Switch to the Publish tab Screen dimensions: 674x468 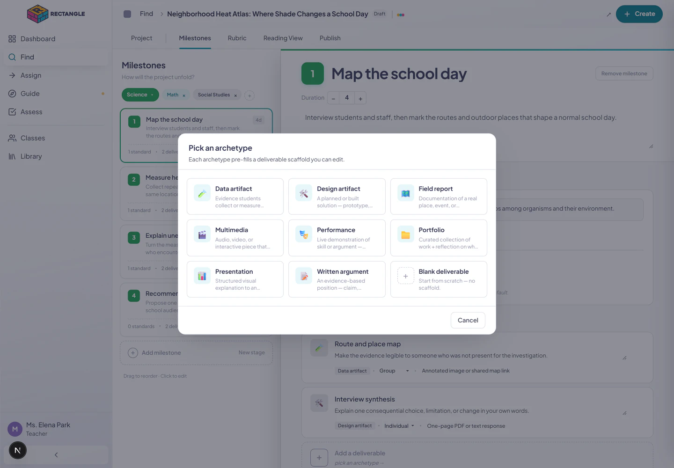point(330,38)
